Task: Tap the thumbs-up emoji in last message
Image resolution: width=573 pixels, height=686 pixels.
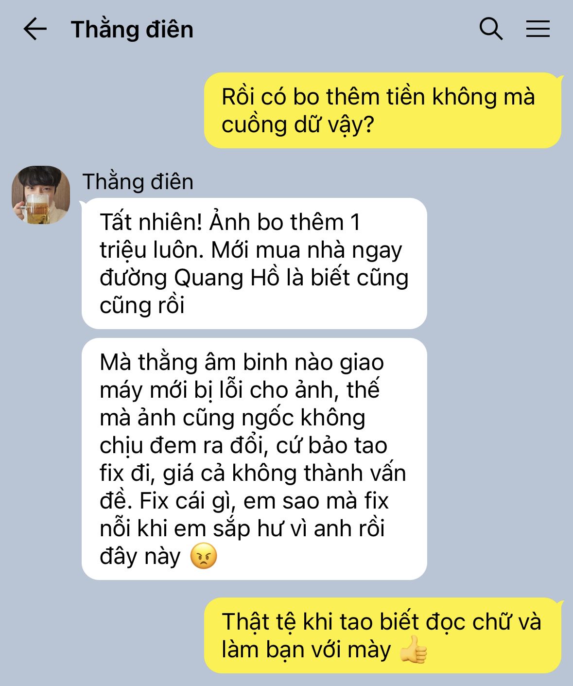Action: [413, 650]
